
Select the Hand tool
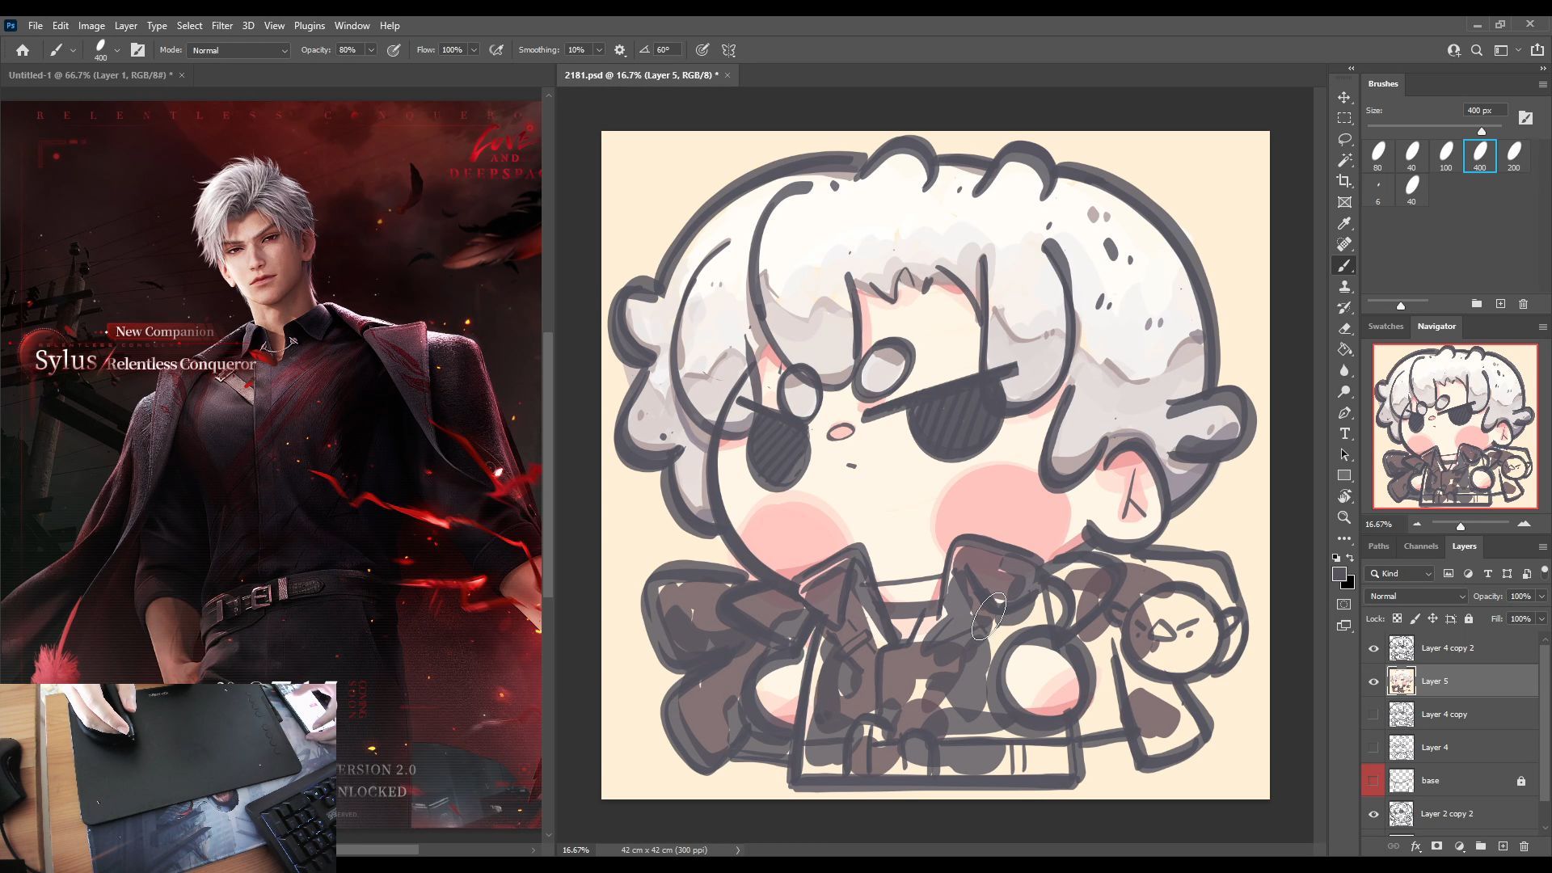pos(1344,496)
